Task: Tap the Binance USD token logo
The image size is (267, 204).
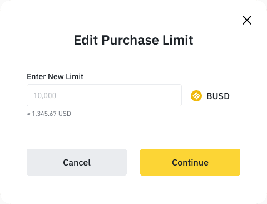Action: click(x=196, y=96)
